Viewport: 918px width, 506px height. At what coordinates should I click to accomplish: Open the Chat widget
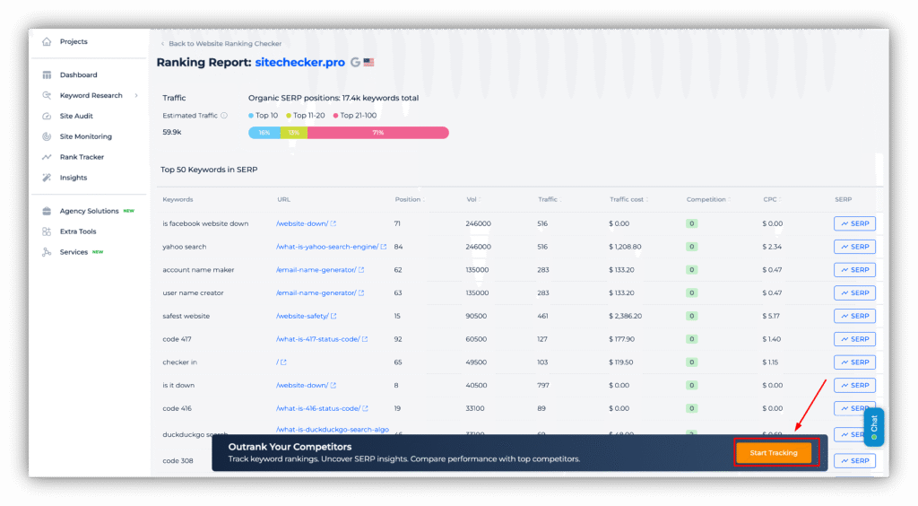click(x=873, y=427)
